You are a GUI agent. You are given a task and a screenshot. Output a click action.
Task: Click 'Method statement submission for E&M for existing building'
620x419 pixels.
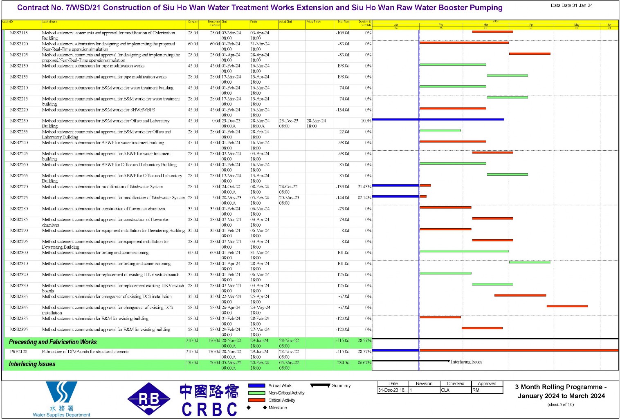(95, 319)
